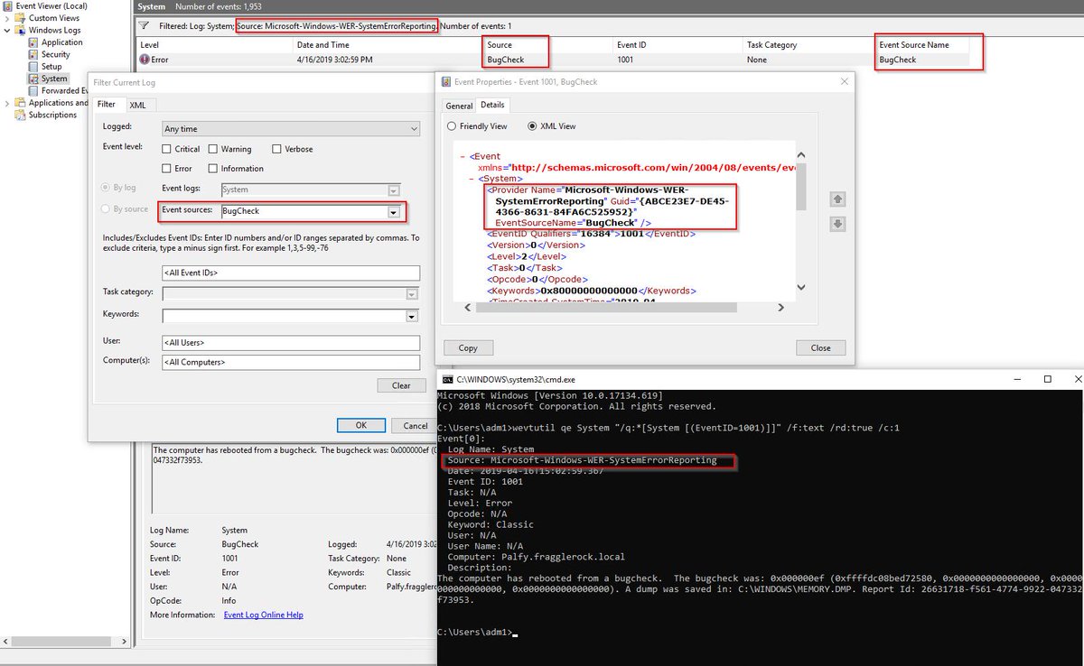Open the General tab in Event Properties
Viewport: 1084px width, 666px height.
(458, 104)
